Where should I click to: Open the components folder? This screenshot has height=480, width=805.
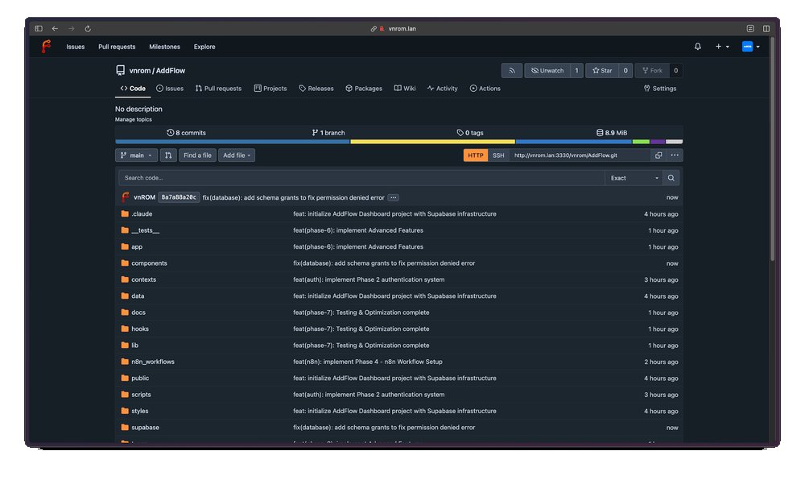[x=149, y=263]
